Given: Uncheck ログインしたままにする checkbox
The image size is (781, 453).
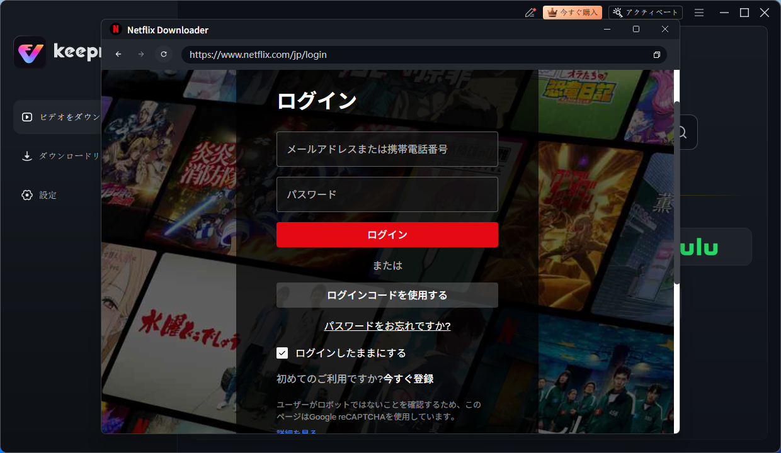Looking at the screenshot, I should tap(282, 353).
